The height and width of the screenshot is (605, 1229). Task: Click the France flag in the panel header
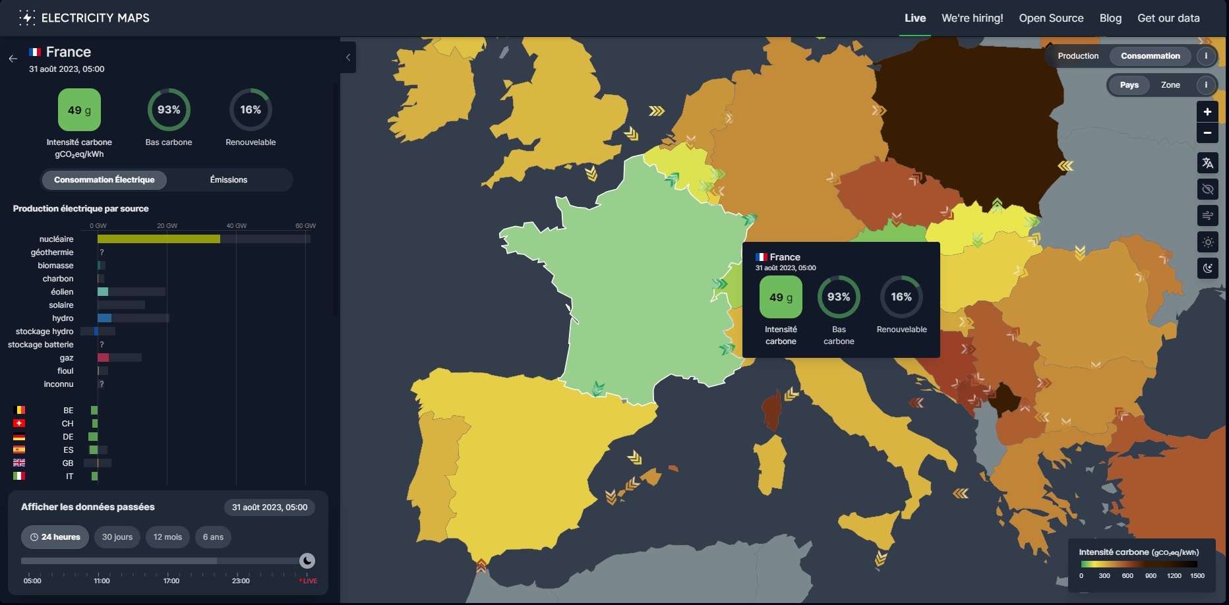coord(35,52)
